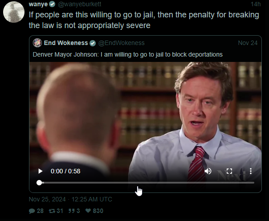Open @wanyeburkett handle link
The width and height of the screenshot is (269, 221).
pos(80,4)
